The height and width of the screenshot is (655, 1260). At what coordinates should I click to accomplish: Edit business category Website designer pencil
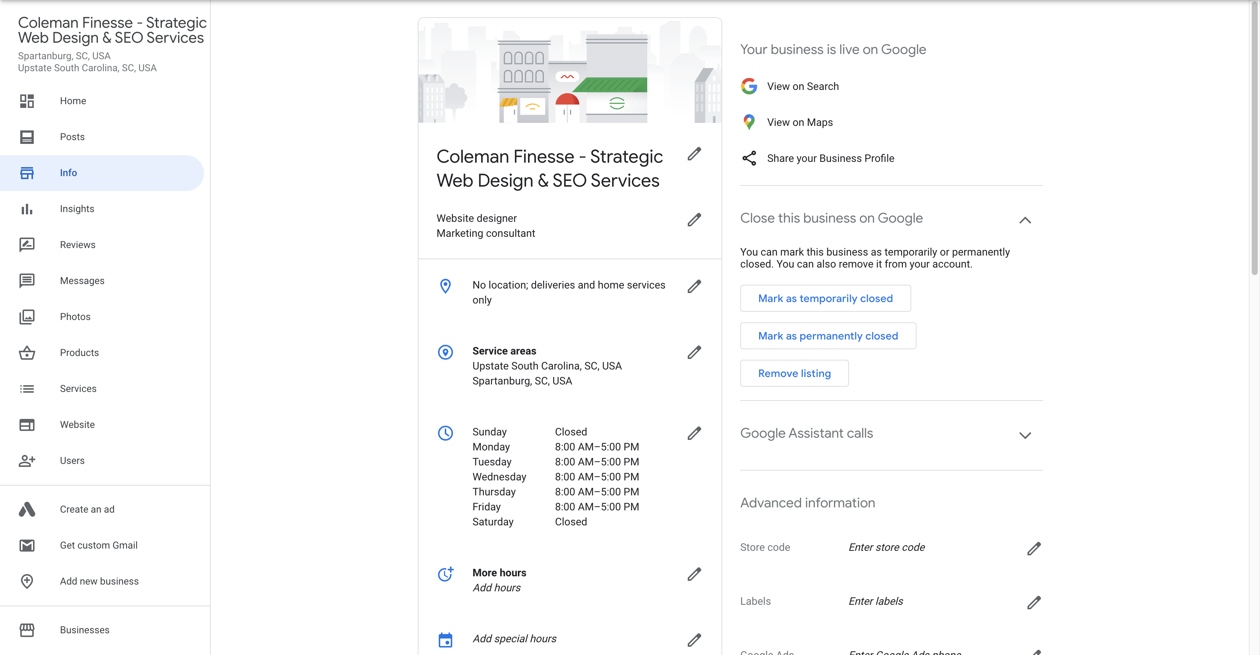click(694, 220)
